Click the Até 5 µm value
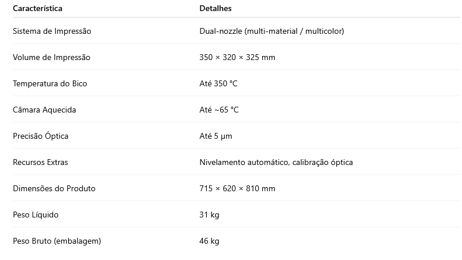462x260 pixels. click(216, 136)
